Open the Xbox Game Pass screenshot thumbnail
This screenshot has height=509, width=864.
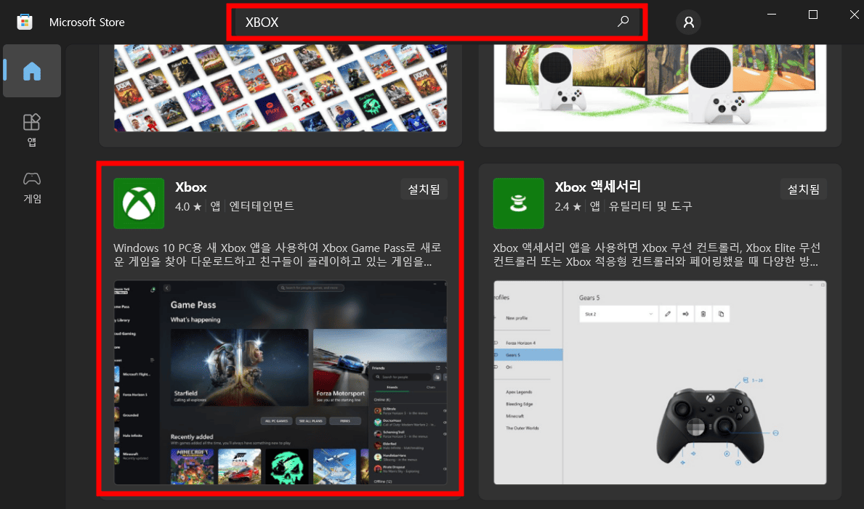click(280, 383)
